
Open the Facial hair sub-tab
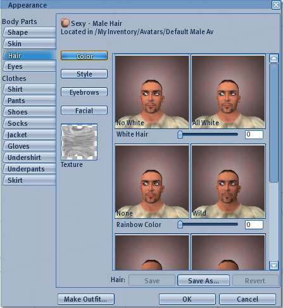pyautogui.click(x=84, y=110)
